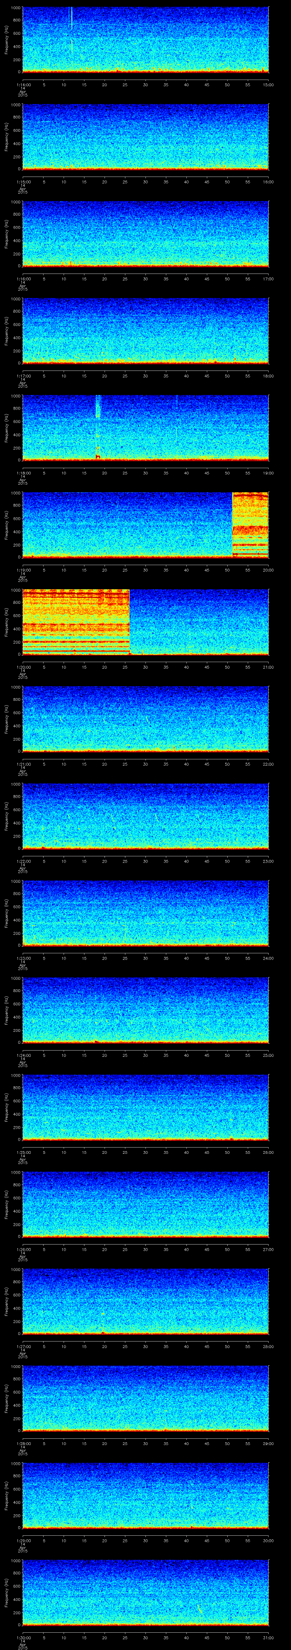This screenshot has width=291, height=1650.
Task: Click inside the 1:17:00 spectrogram panel
Action: pyautogui.click(x=145, y=330)
